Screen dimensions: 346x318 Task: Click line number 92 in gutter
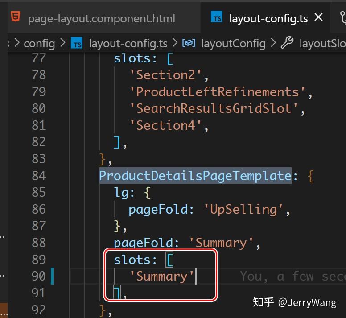click(x=39, y=310)
